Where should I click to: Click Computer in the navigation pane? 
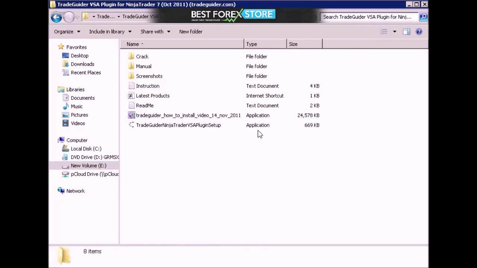coord(77,140)
